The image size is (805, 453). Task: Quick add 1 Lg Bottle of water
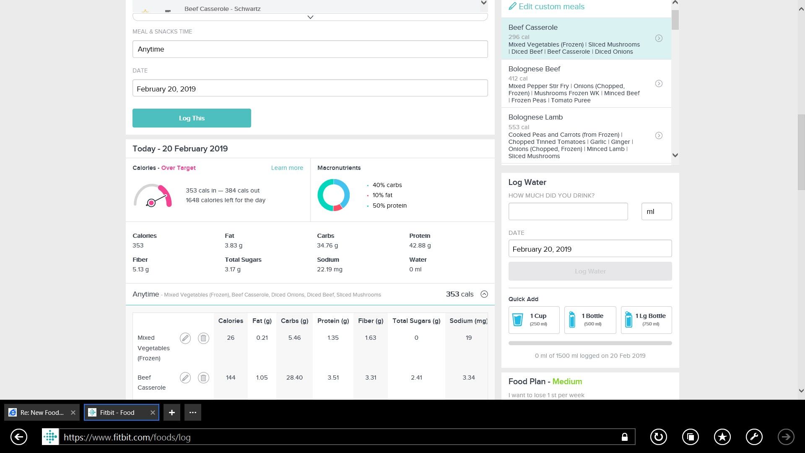pyautogui.click(x=646, y=320)
